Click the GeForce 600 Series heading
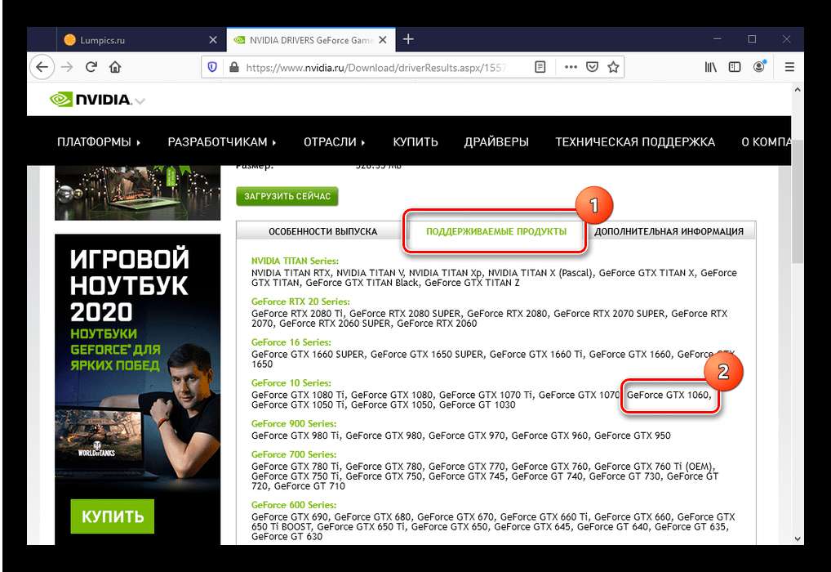The image size is (831, 572). pos(294,505)
